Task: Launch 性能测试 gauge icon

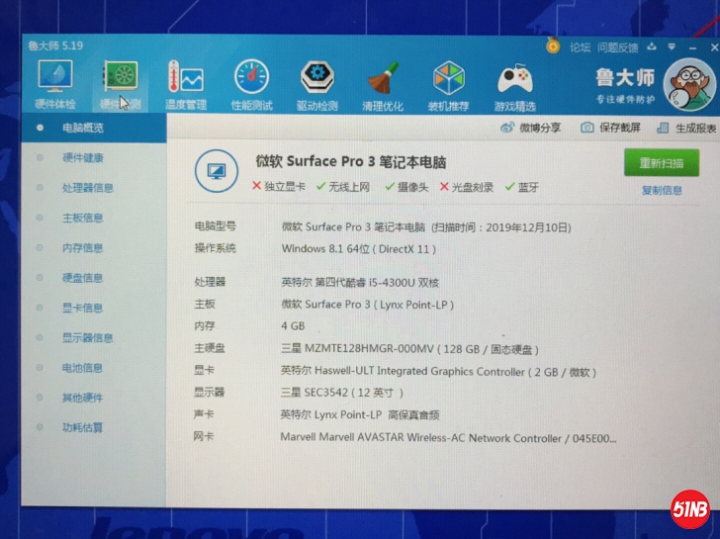Action: (x=251, y=78)
